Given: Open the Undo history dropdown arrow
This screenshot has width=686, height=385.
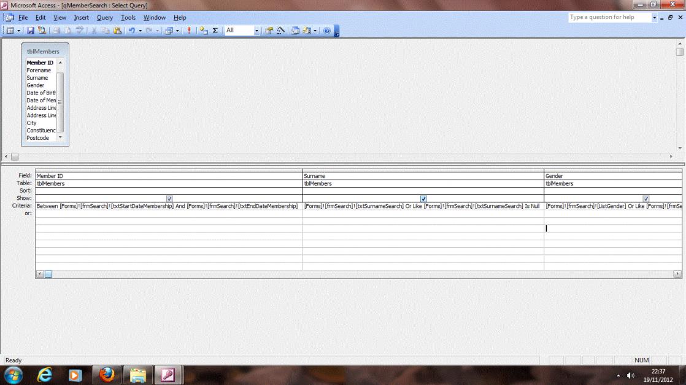Looking at the screenshot, I should pyautogui.click(x=140, y=31).
